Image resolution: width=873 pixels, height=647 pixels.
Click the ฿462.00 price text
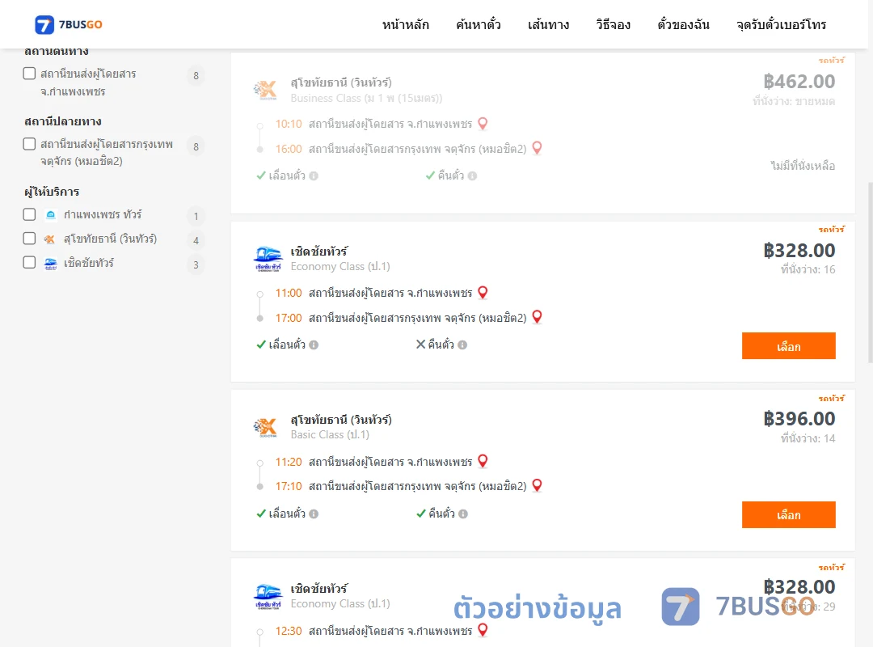(x=799, y=82)
